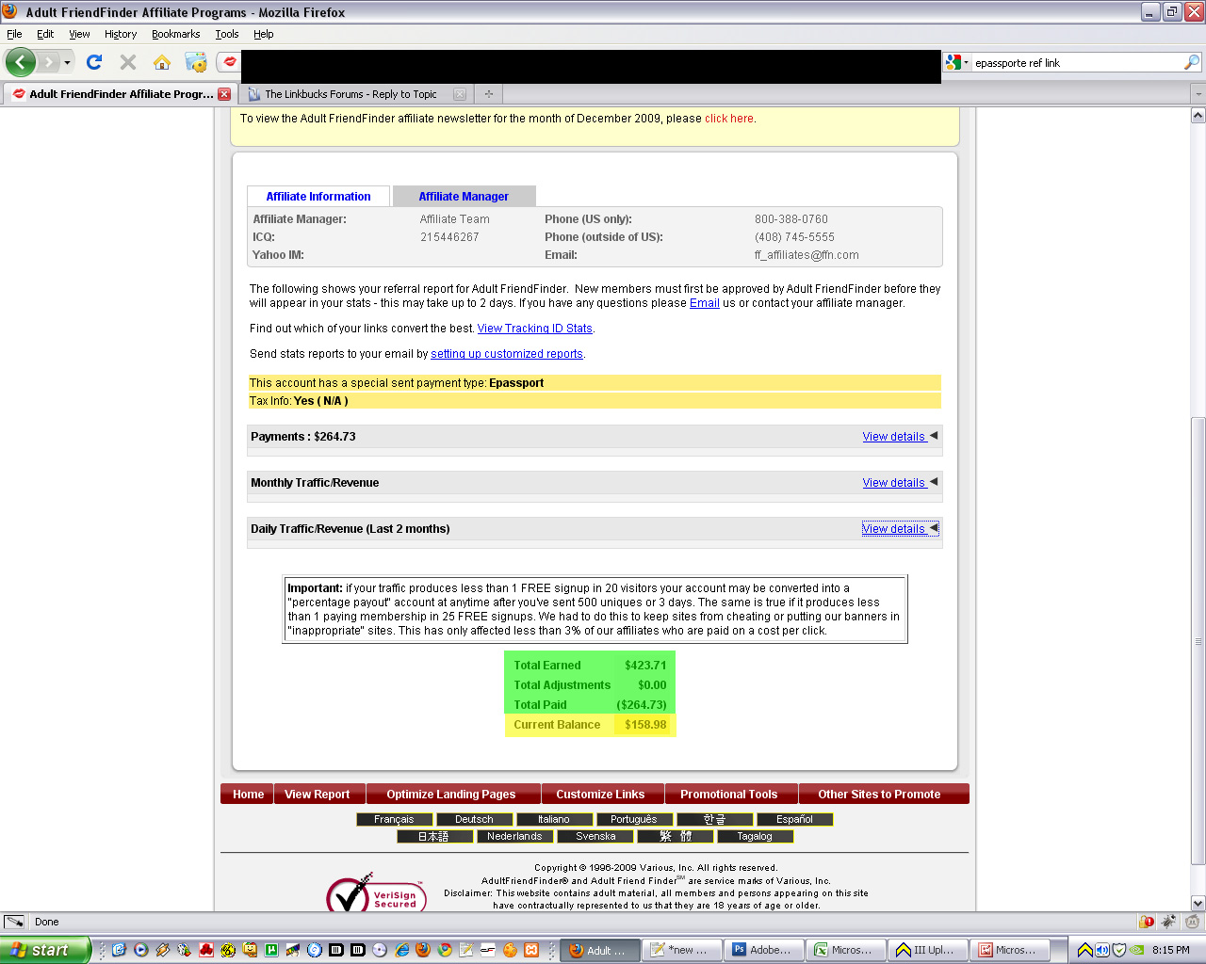
Task: Open the Bookmarks menu
Action: (x=176, y=34)
